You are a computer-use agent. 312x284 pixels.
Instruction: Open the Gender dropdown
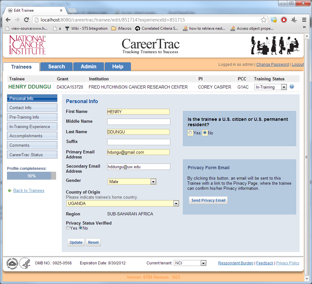click(x=132, y=182)
